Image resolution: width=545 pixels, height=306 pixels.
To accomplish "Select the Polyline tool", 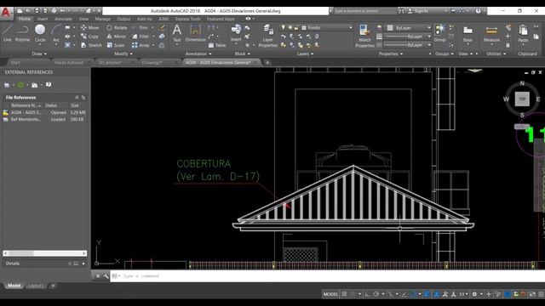I will click(x=22, y=33).
